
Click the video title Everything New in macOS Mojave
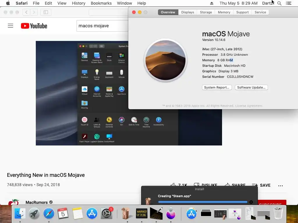[x=46, y=175]
